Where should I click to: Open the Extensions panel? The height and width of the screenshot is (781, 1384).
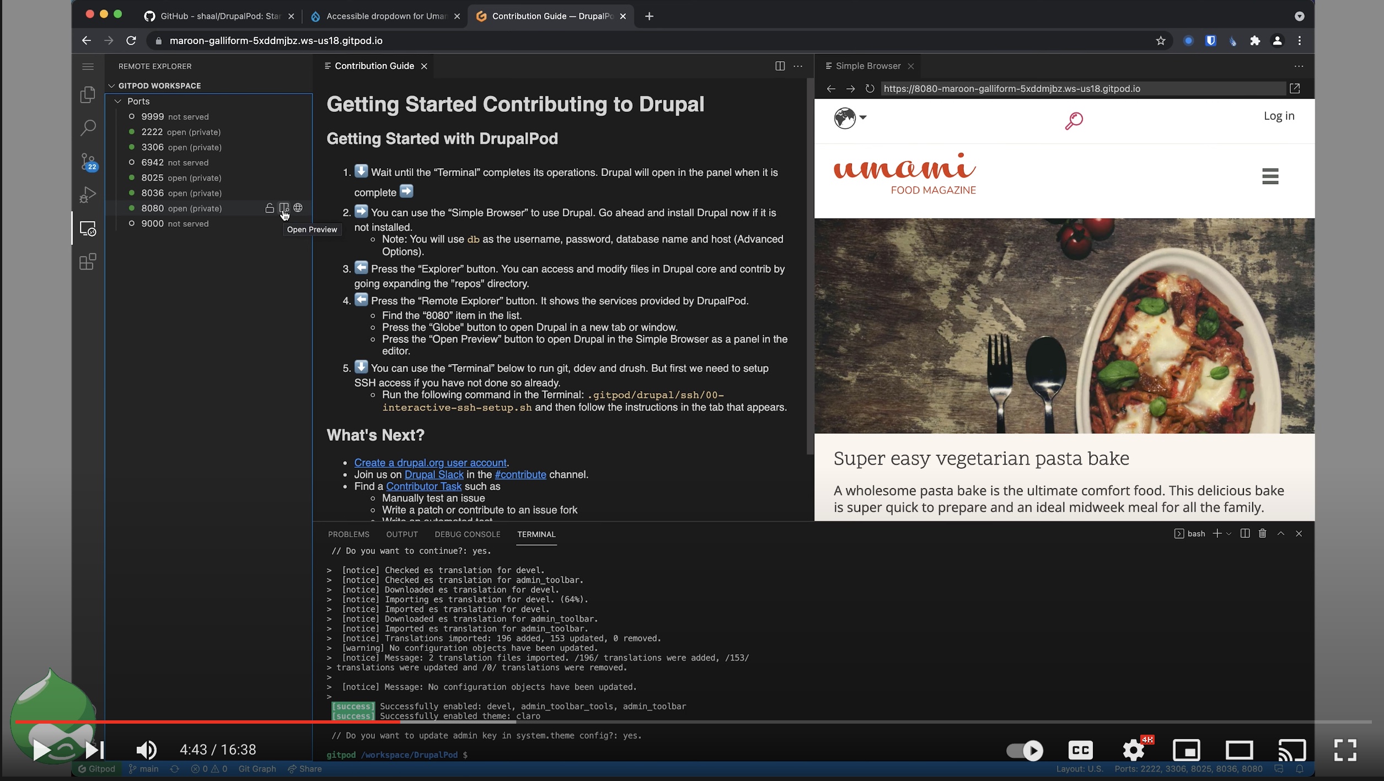(x=88, y=261)
